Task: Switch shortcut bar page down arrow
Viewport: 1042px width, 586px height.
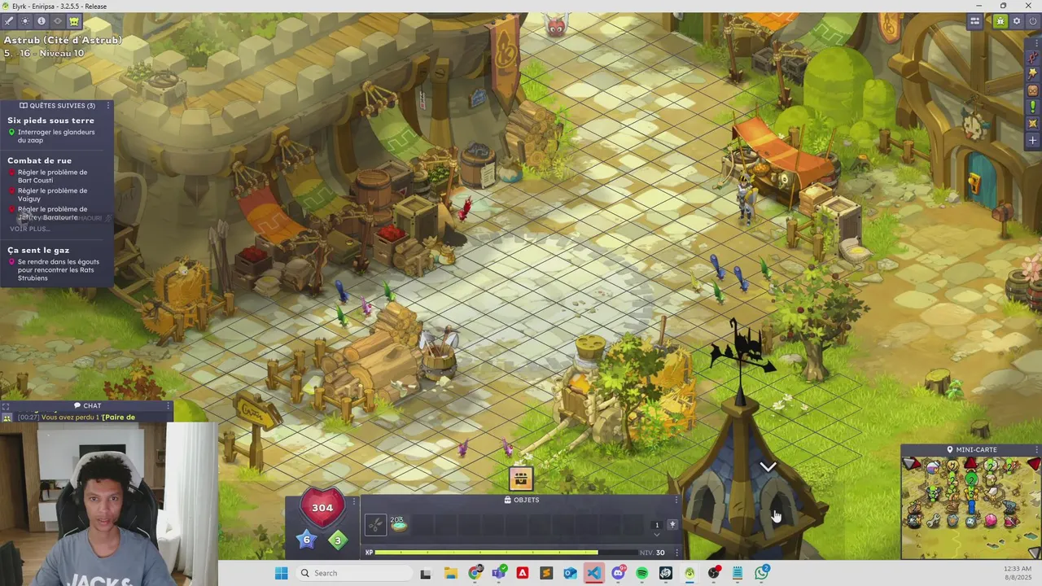Action: (657, 535)
